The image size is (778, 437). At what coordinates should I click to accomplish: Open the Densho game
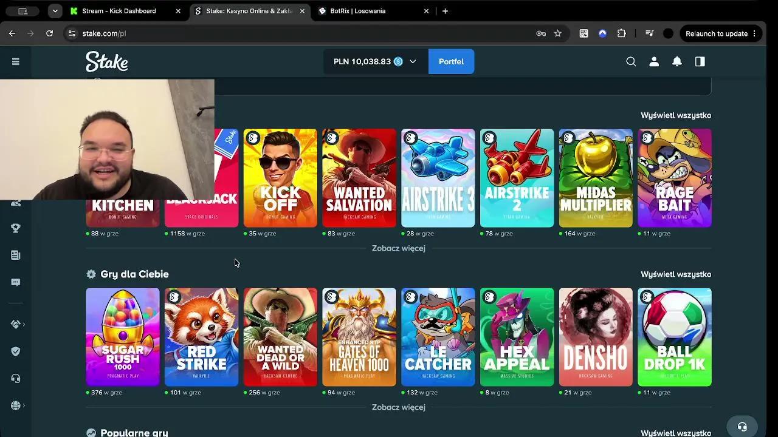tap(596, 337)
